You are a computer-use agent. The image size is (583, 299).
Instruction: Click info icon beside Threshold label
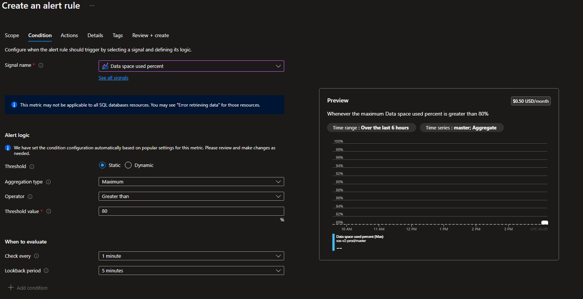[x=32, y=167]
